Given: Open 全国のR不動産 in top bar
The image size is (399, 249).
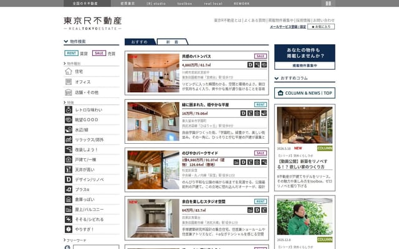Looking at the screenshot, I should 85,4.
